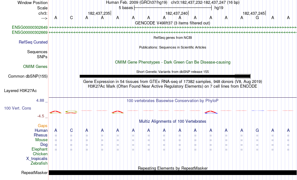Click the Scale label
297x180 pixels.
tap(42, 8)
